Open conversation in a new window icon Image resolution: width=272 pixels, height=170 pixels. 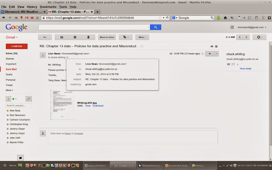click(x=216, y=46)
